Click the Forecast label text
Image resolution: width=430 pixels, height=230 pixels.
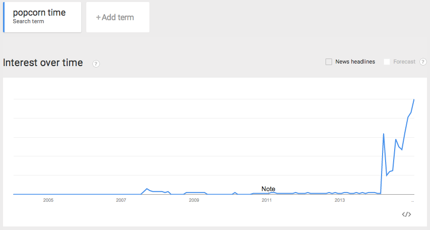click(404, 62)
